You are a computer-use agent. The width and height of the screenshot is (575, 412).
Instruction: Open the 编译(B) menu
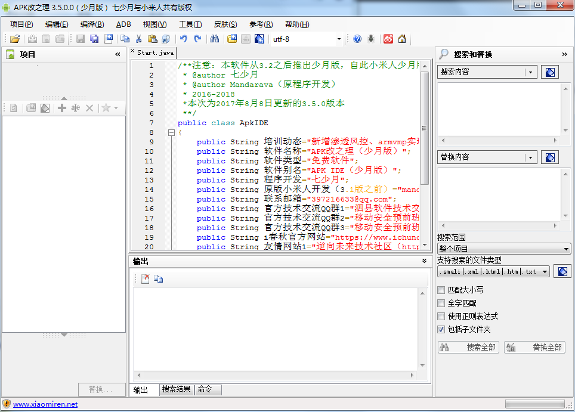click(x=92, y=24)
